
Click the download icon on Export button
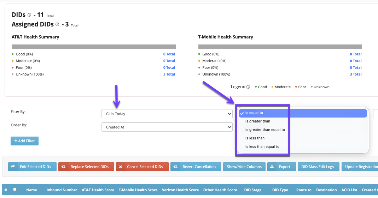click(x=272, y=167)
